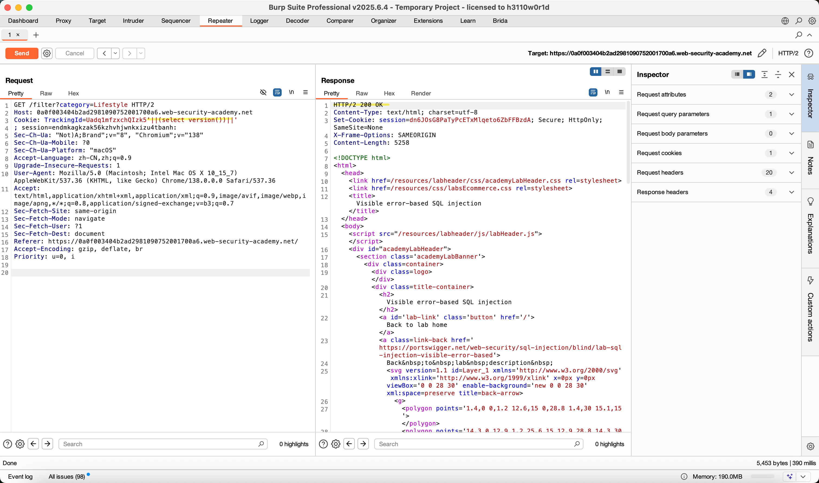Expand Request cookies section
Image resolution: width=819 pixels, height=483 pixels.
click(x=716, y=153)
